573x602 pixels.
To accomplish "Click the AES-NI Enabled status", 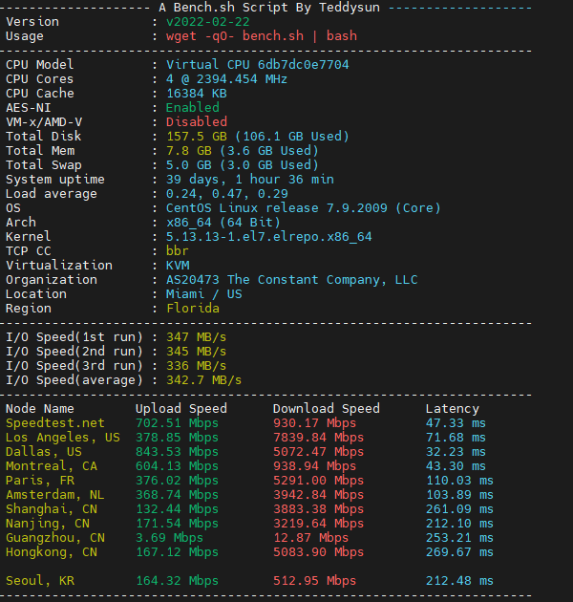I will 192,108.
